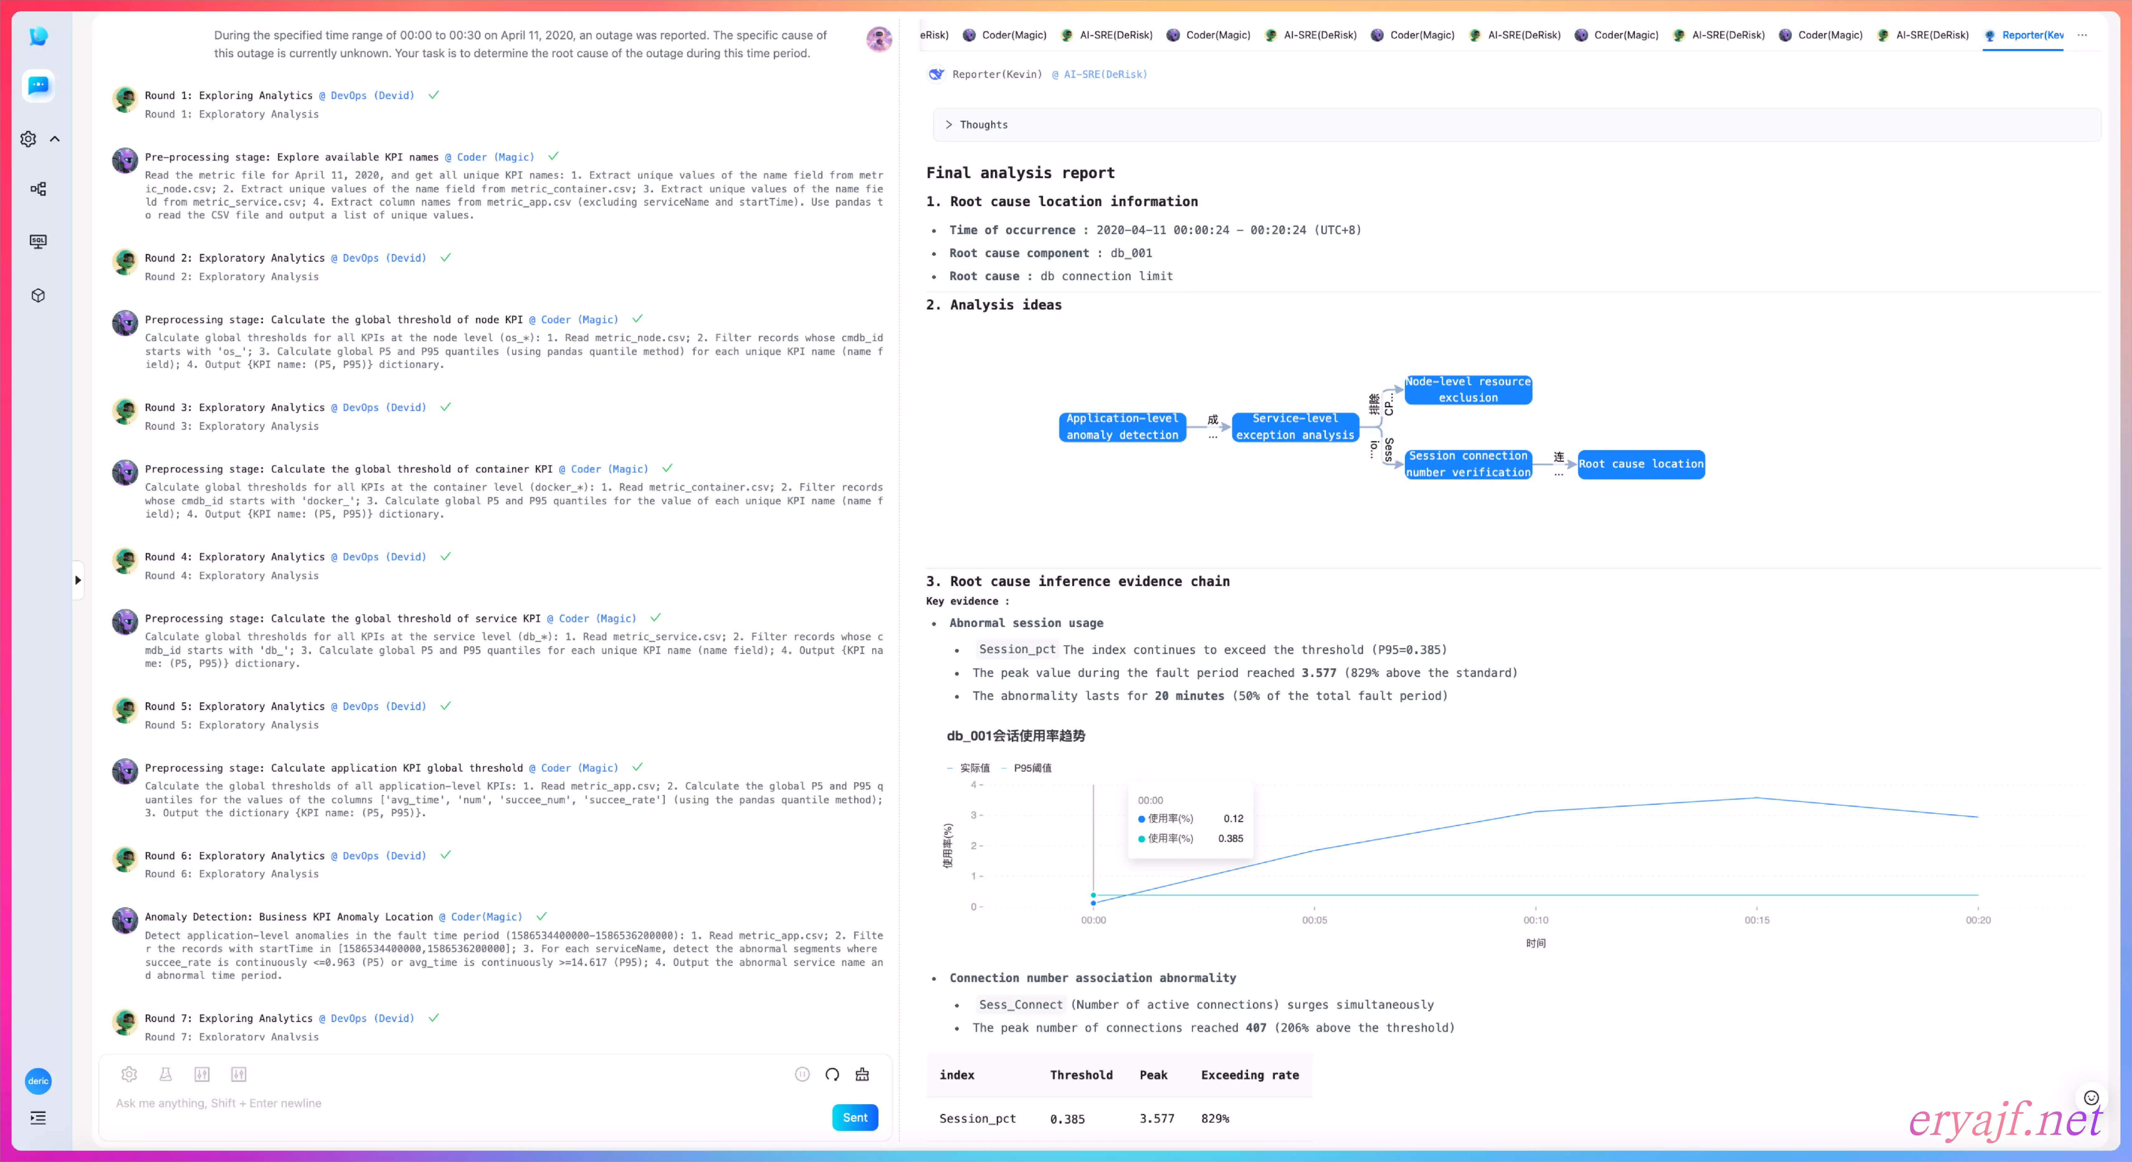Click the SQL monitor sidebar icon
This screenshot has width=2132, height=1162.
38,242
